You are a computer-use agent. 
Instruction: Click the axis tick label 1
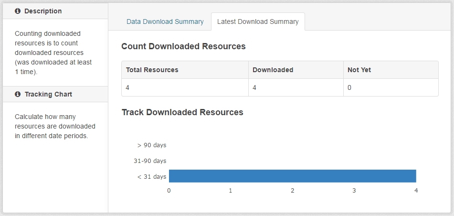(x=231, y=191)
